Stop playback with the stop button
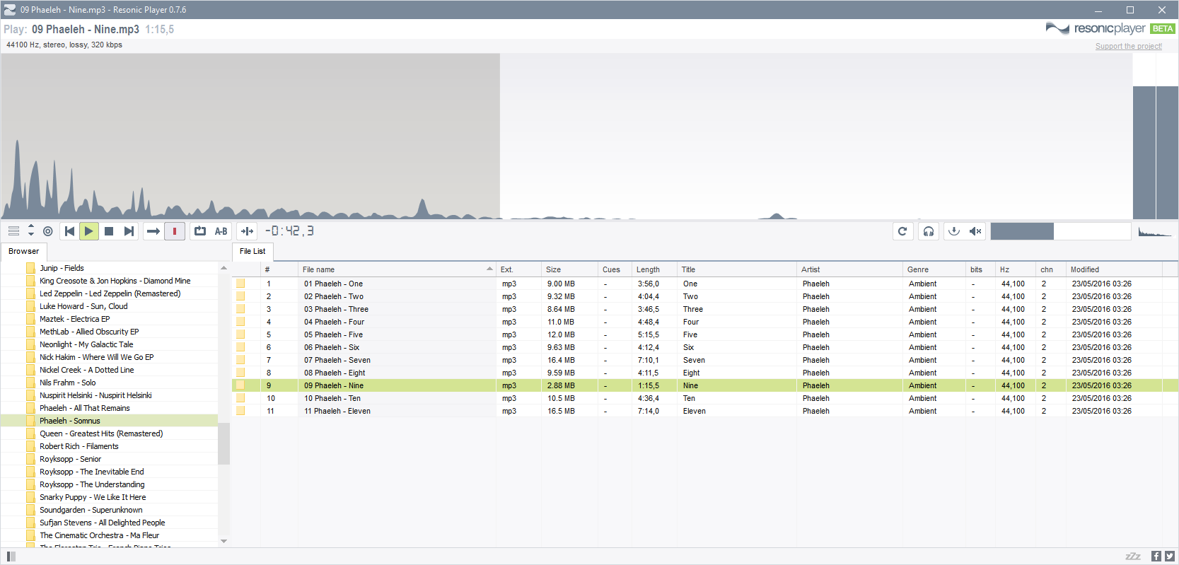Image resolution: width=1179 pixels, height=565 pixels. [x=109, y=231]
